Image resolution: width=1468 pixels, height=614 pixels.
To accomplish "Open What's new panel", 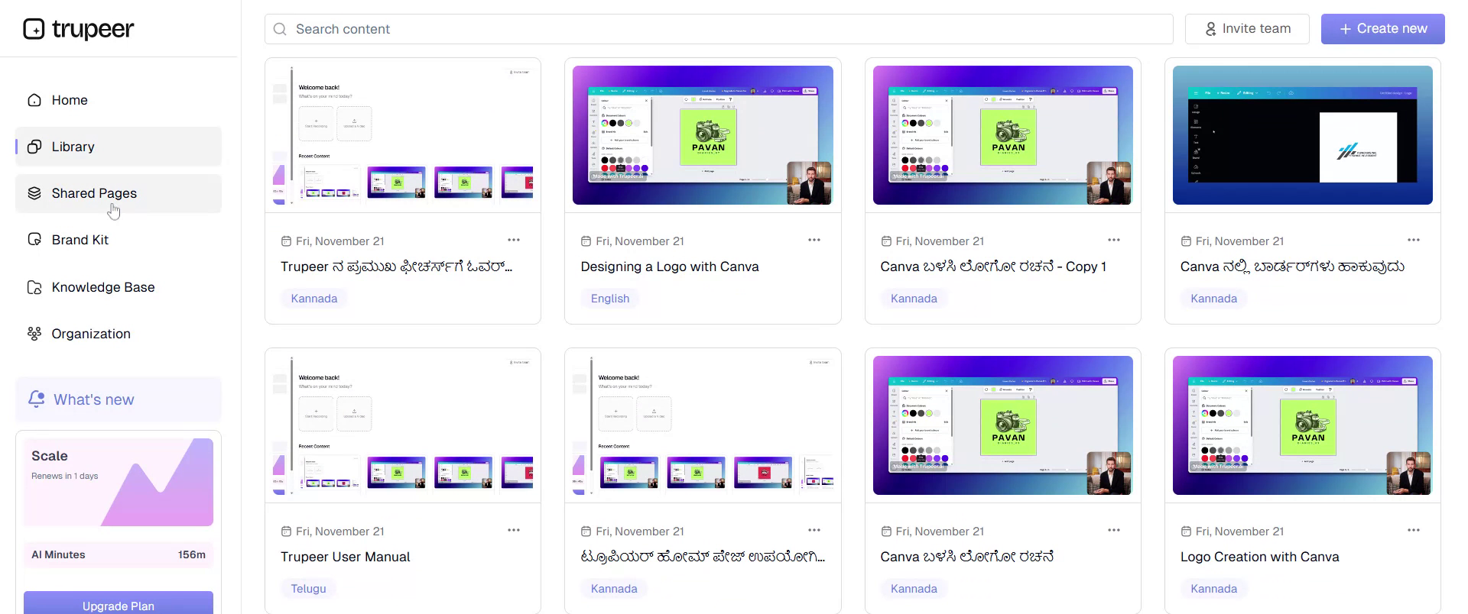I will click(119, 399).
